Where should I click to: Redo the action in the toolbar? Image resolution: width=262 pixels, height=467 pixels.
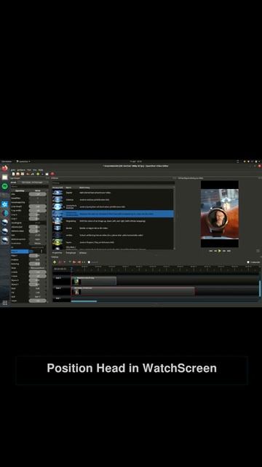[x=32, y=174]
